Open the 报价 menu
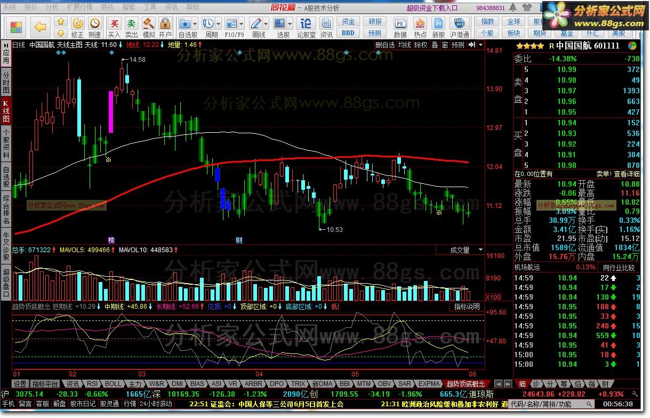The width and height of the screenshot is (650, 418). click(31, 7)
